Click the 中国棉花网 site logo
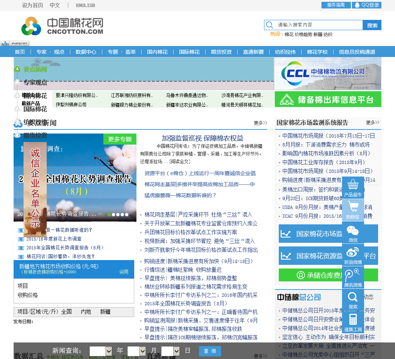 coord(62,26)
